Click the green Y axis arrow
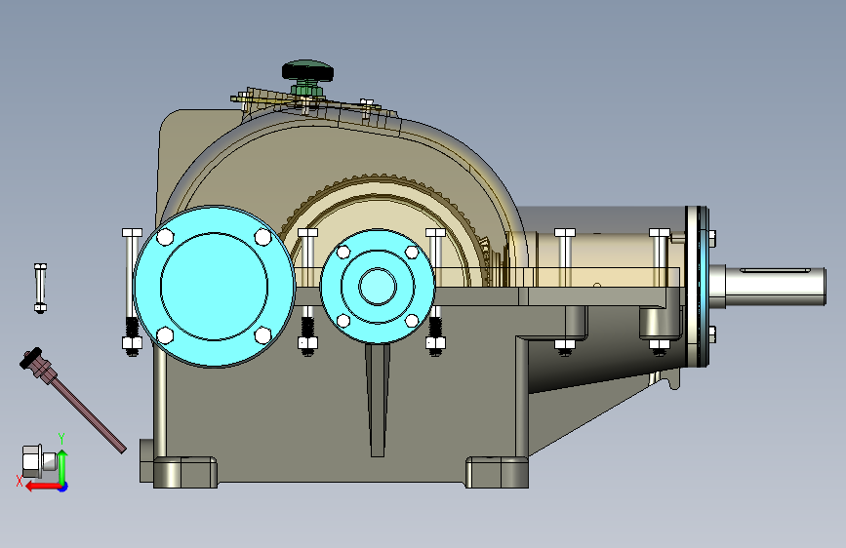This screenshot has height=548, width=846. click(x=62, y=466)
